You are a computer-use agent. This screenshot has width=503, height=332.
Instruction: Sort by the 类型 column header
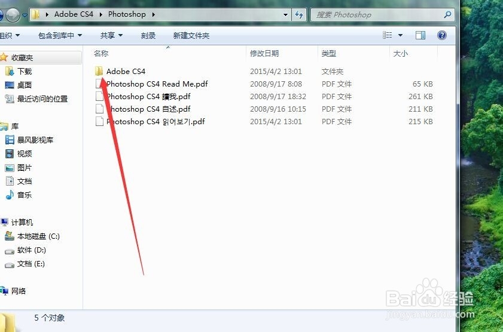(329, 54)
